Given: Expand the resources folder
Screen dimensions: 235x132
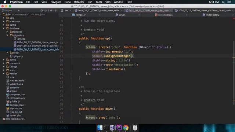Looking at the screenshot, I should pos(4,63).
